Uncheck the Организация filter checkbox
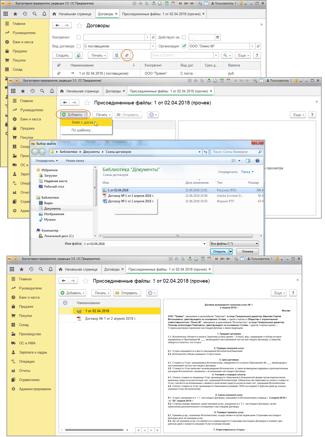325x437 pixels. click(184, 46)
